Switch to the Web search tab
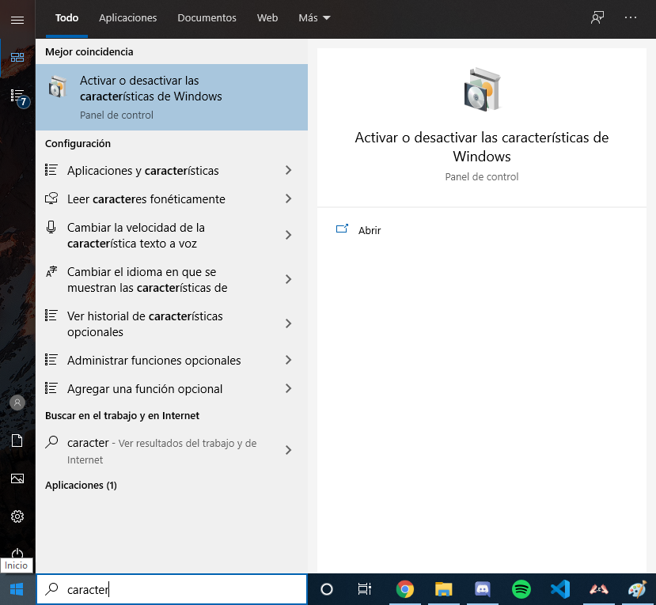The width and height of the screenshot is (656, 605). point(267,17)
